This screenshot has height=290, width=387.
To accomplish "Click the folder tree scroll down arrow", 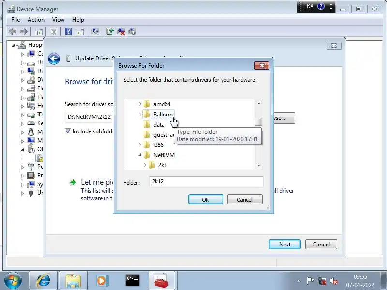I will (x=259, y=165).
